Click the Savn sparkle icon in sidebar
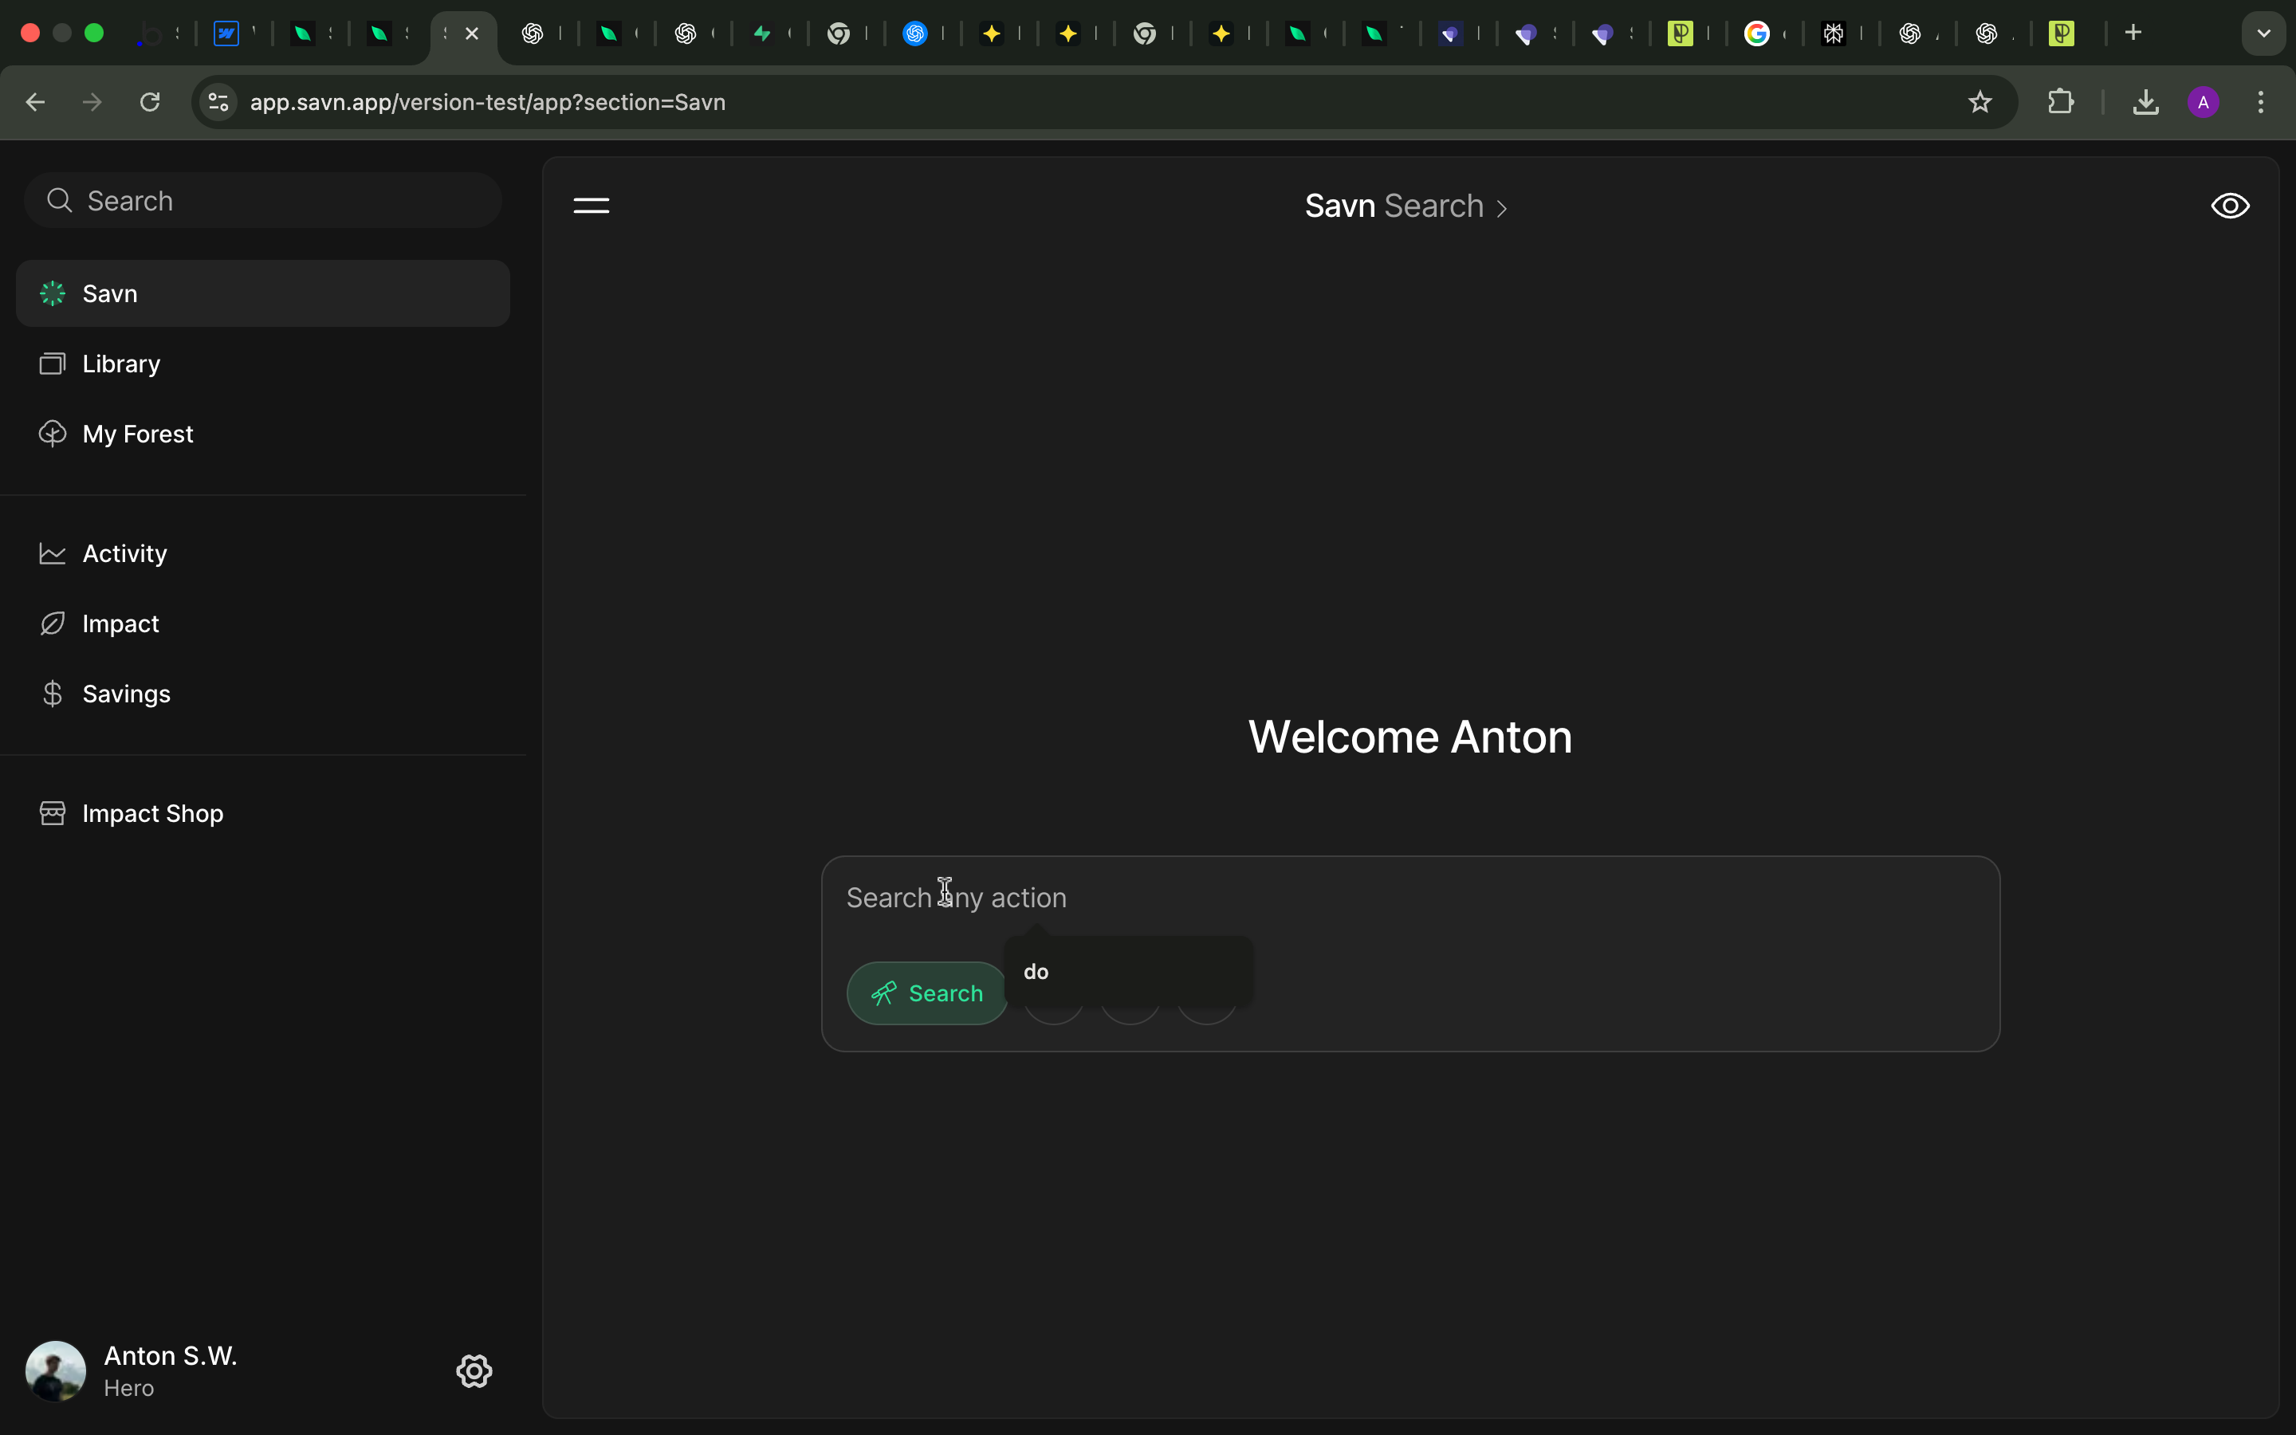The height and width of the screenshot is (1435, 2296). coord(52,293)
